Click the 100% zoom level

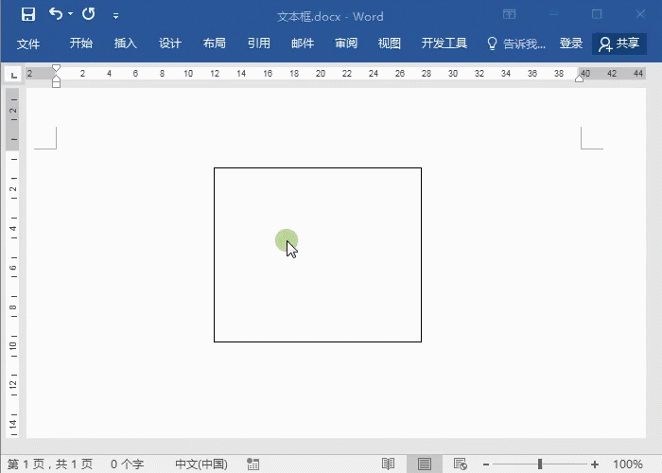pos(628,464)
